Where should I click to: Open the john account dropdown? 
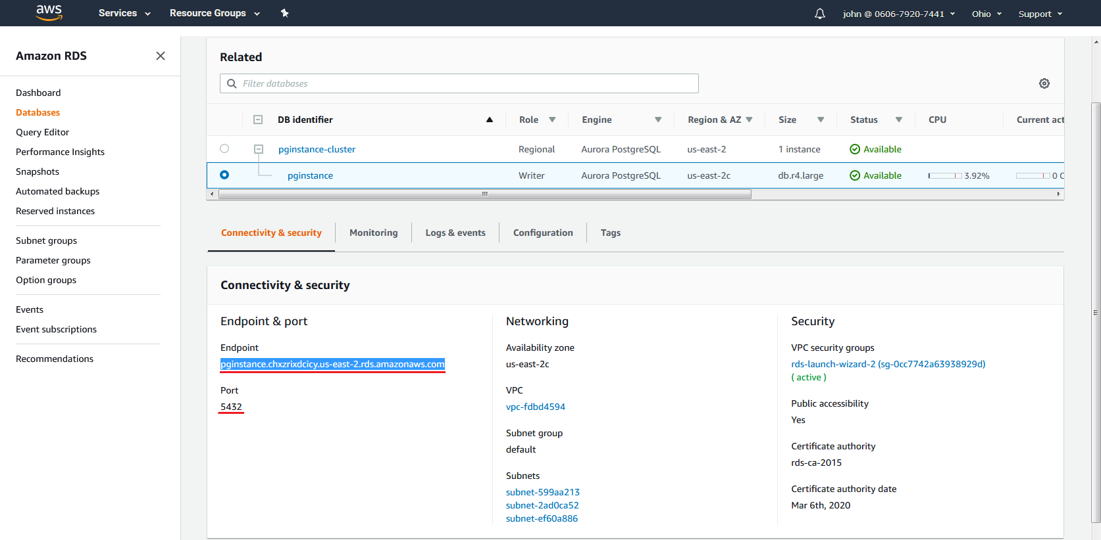click(x=899, y=14)
